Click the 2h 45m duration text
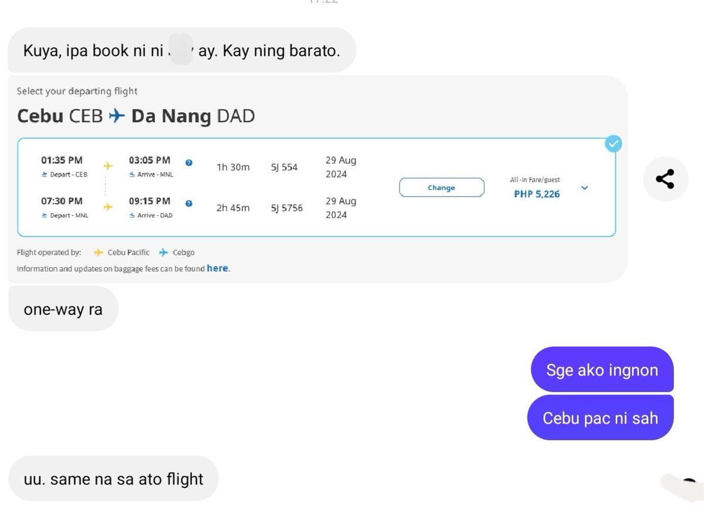The height and width of the screenshot is (519, 704). [233, 208]
